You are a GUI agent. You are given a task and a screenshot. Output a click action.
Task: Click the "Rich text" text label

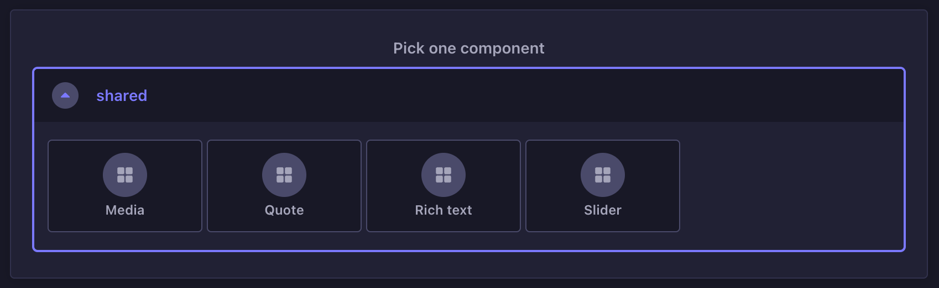444,210
